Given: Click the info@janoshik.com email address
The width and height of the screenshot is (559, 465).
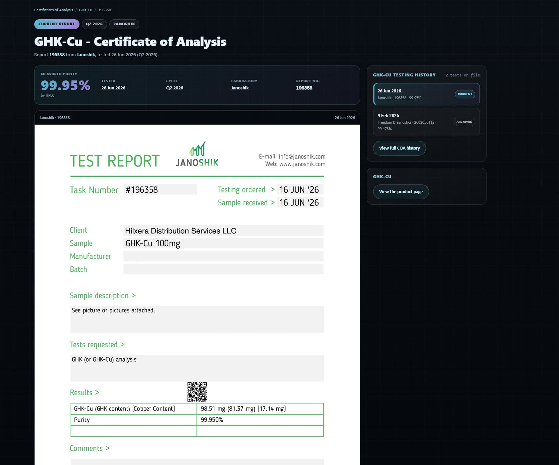Looking at the screenshot, I should 302,157.
